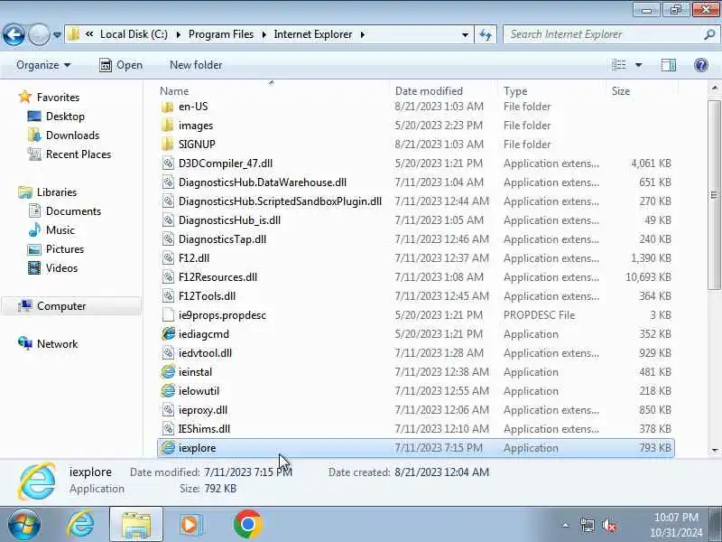The width and height of the screenshot is (722, 542).
Task: Click the Change your view icon
Action: [619, 65]
